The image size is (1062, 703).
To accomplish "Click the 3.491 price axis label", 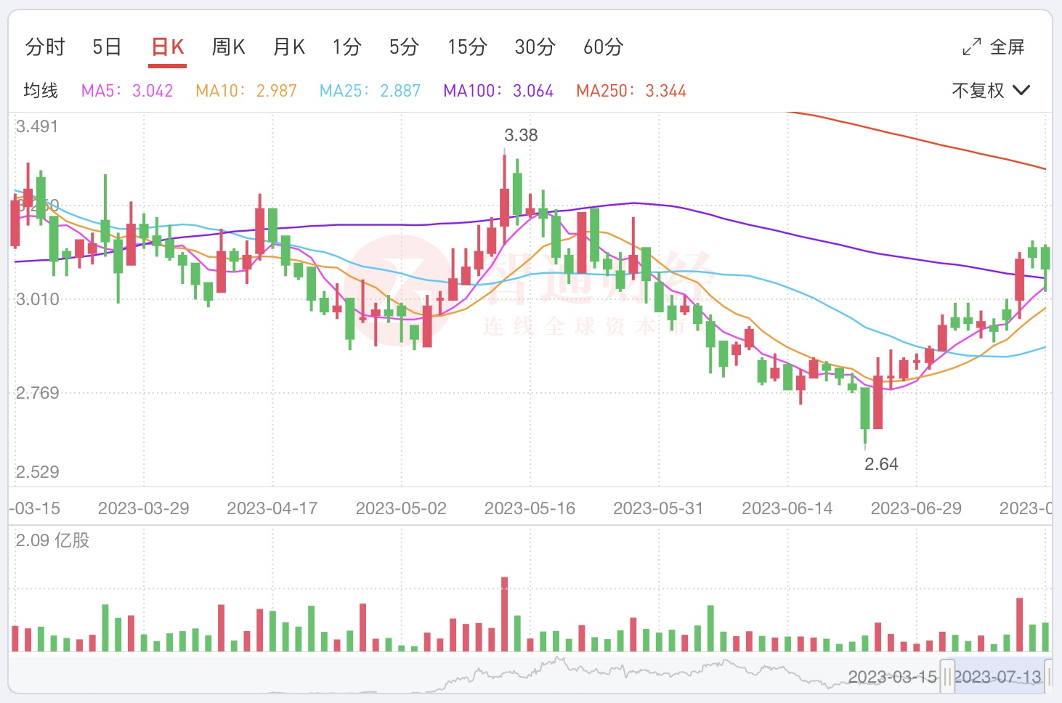I will pyautogui.click(x=37, y=126).
